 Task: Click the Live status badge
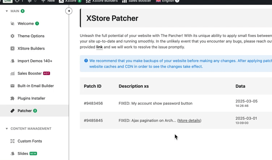pos(8,1)
